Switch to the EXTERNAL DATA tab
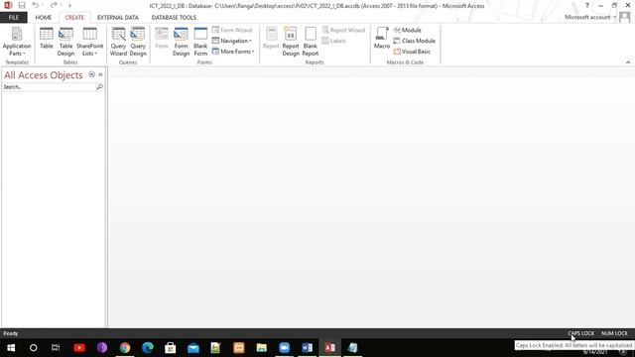 118,18
